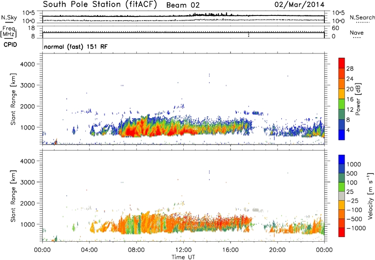Click the '500' label on Velocity colorbar

(352, 173)
